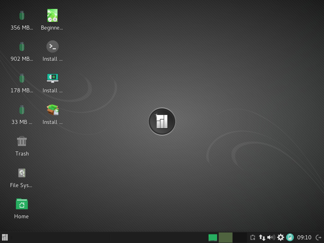Switch to the empty dark workspace

[240, 237]
